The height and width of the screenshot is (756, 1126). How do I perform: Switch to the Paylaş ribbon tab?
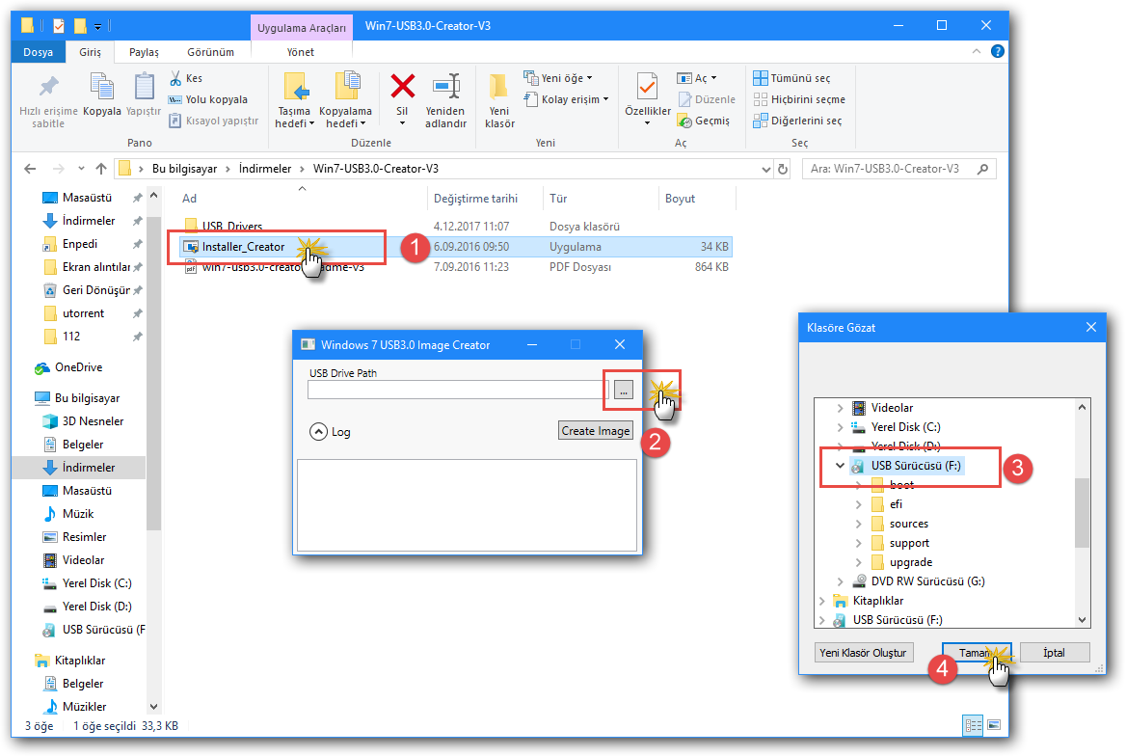tap(144, 52)
